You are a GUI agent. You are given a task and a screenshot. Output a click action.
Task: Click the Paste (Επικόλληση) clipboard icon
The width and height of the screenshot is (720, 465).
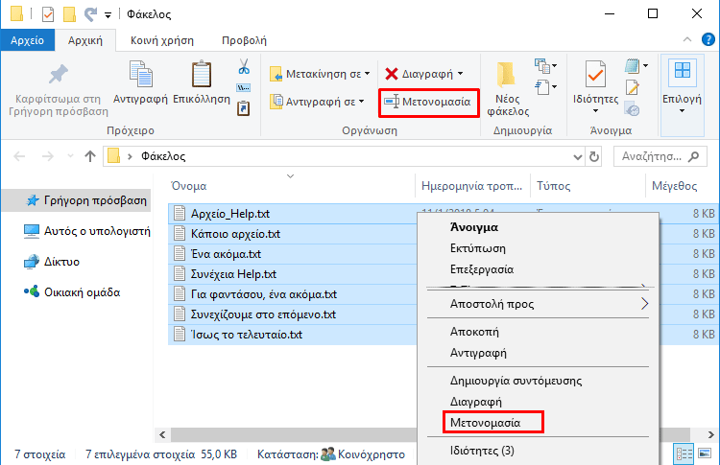point(202,74)
